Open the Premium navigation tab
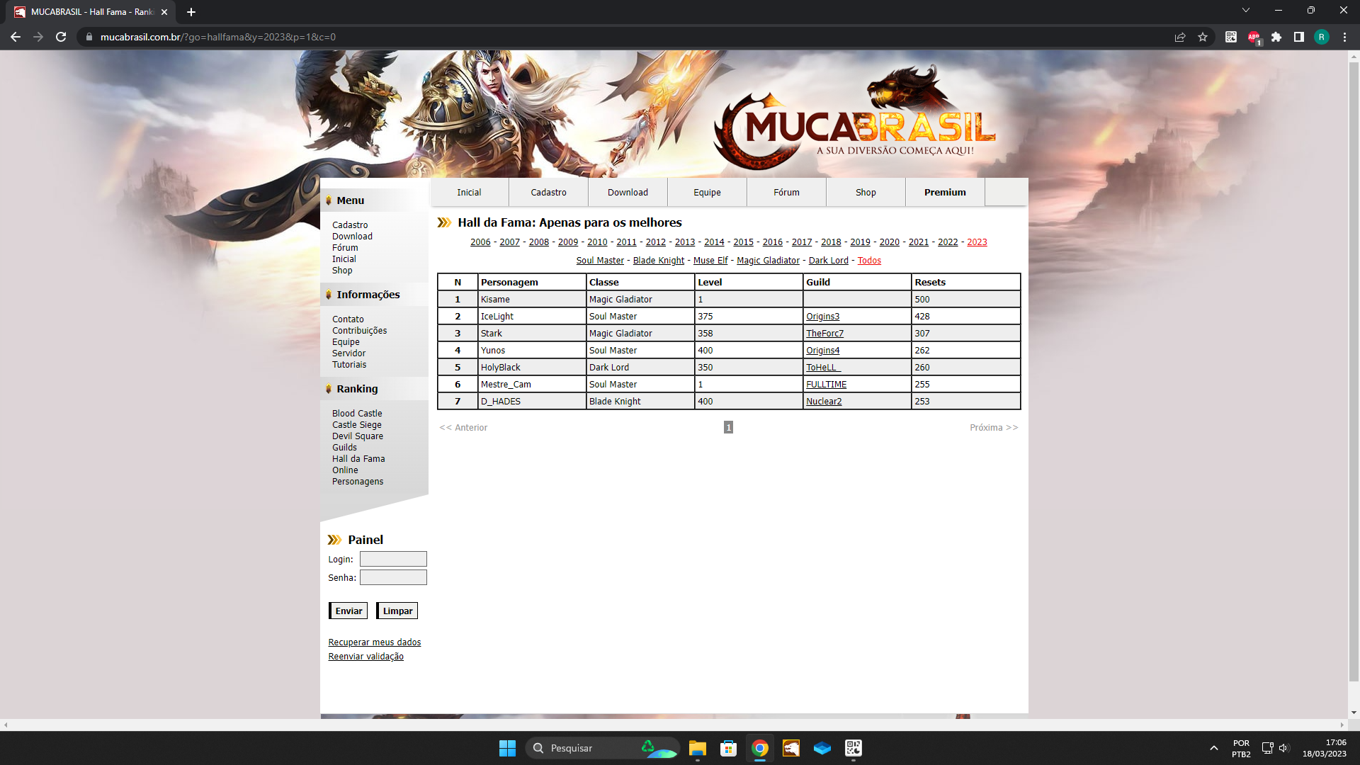1360x765 pixels. [x=944, y=192]
